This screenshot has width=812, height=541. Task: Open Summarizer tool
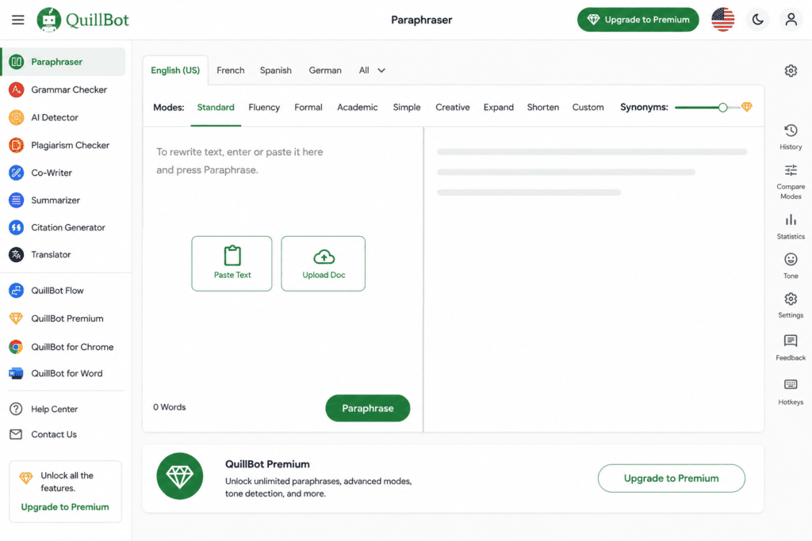click(x=63, y=200)
